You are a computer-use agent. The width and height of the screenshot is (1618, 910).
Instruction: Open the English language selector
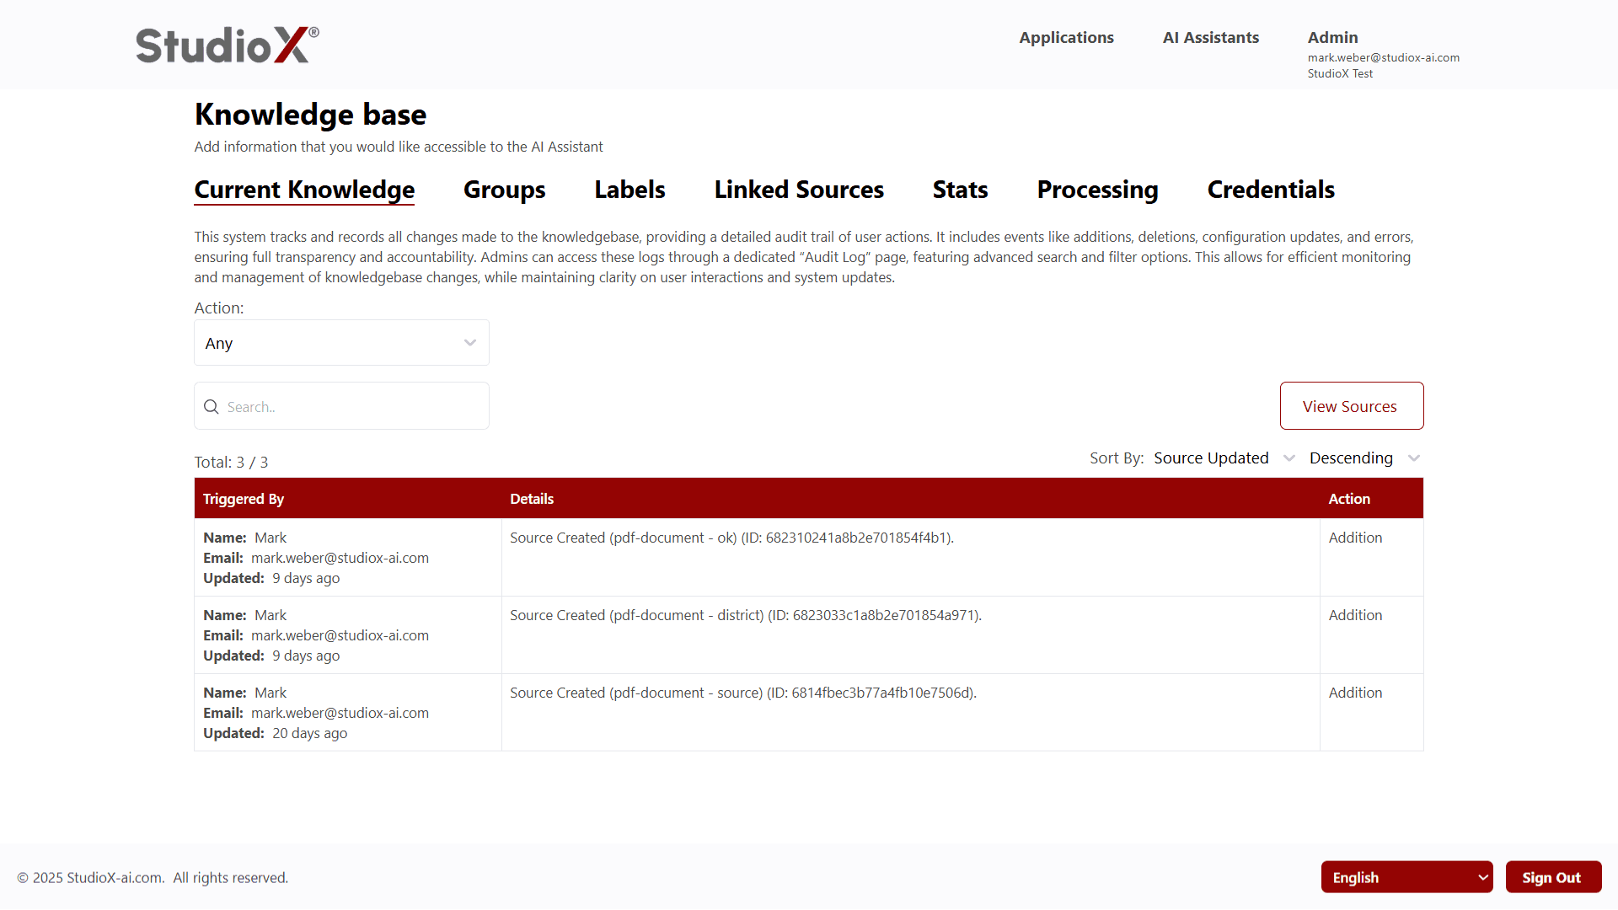point(1406,876)
